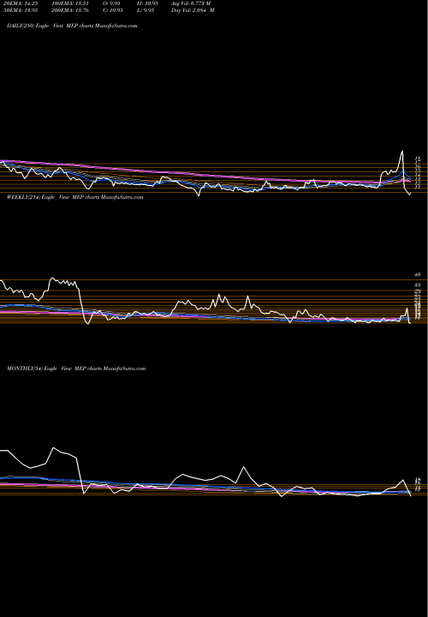Select the open price 'O:' value
428x617 pixels.
(x=112, y=3)
